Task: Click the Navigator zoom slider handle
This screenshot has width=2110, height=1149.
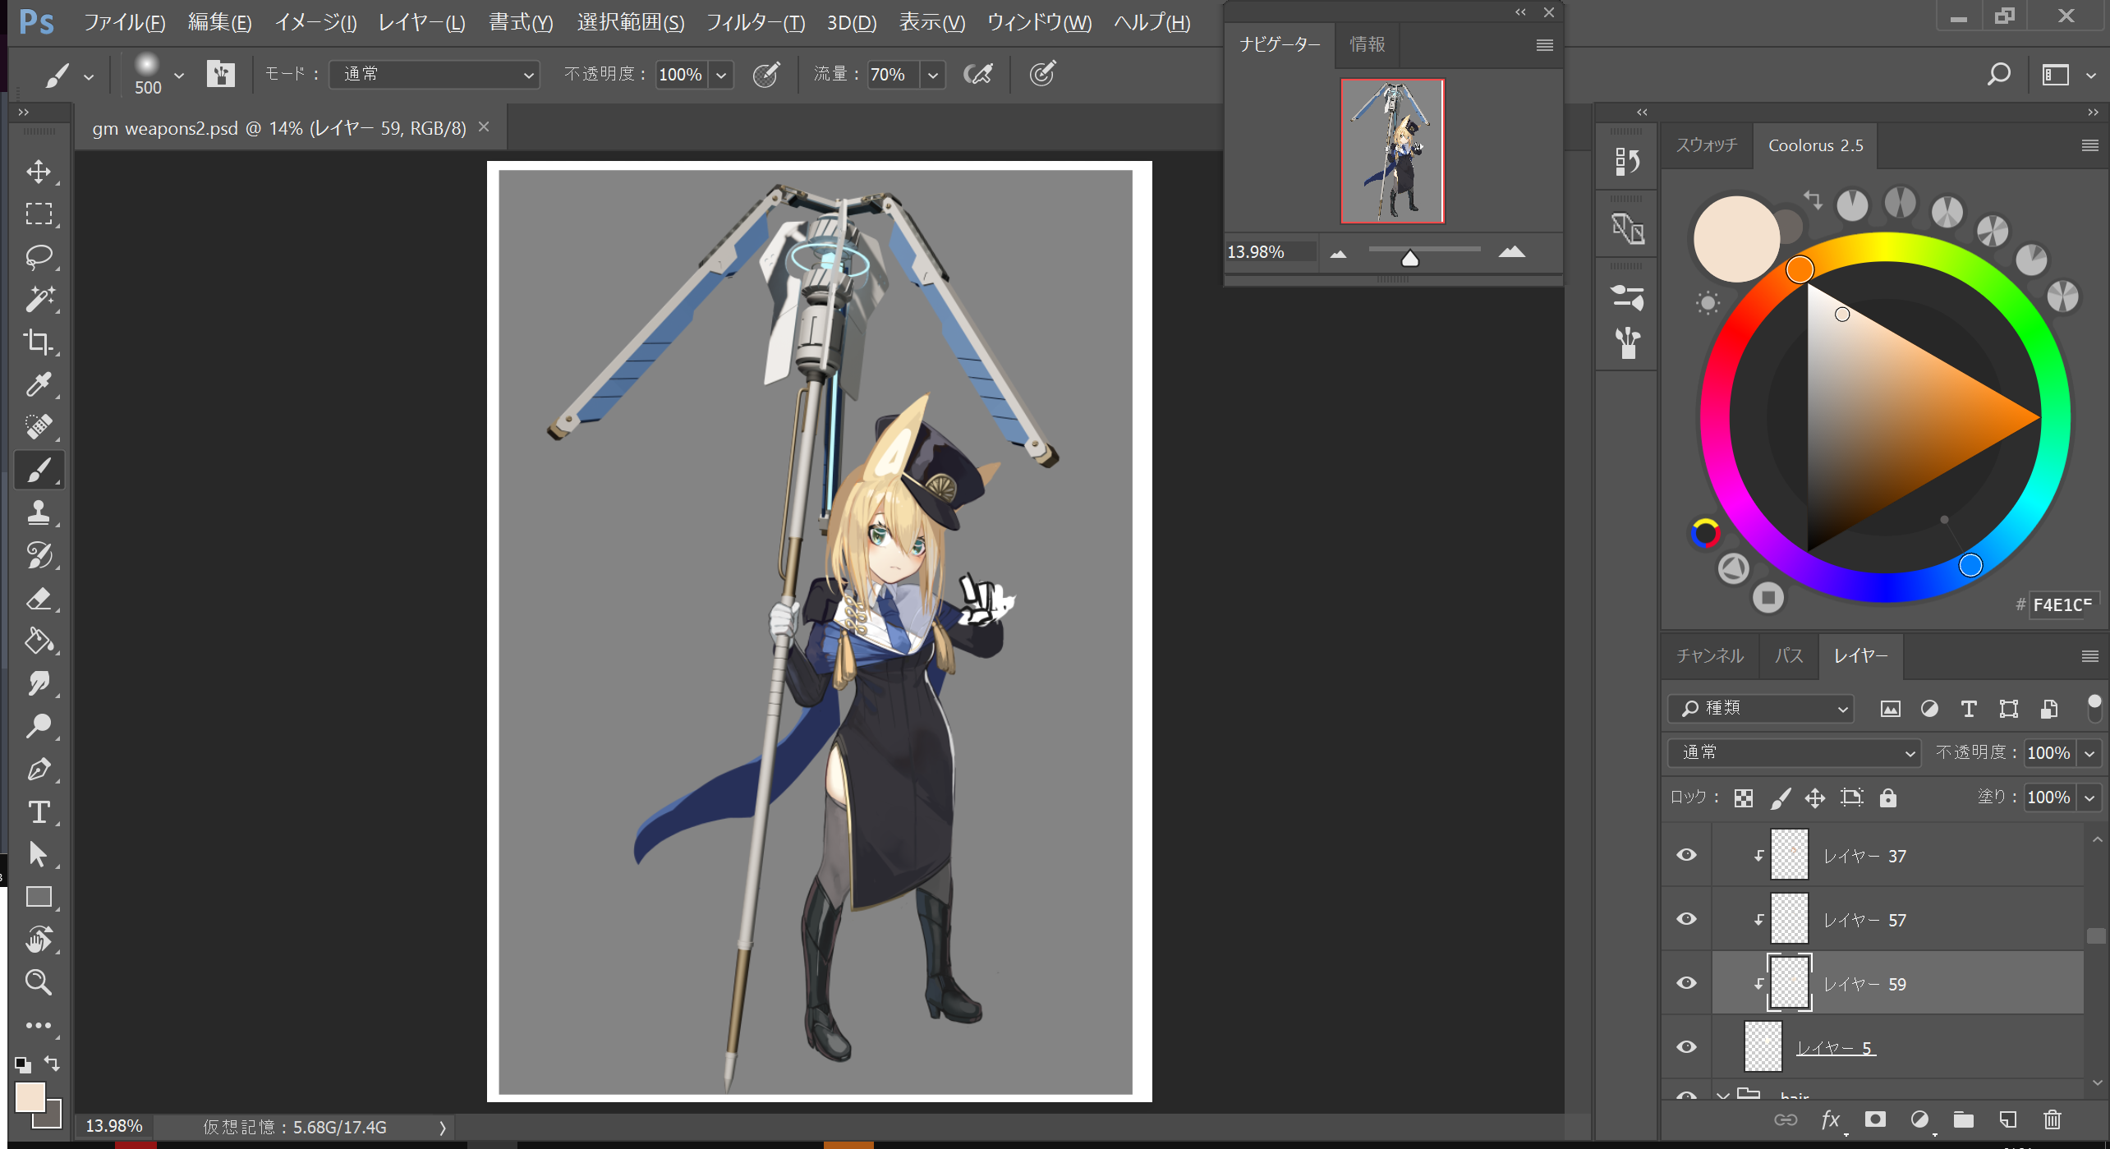Action: coord(1410,259)
